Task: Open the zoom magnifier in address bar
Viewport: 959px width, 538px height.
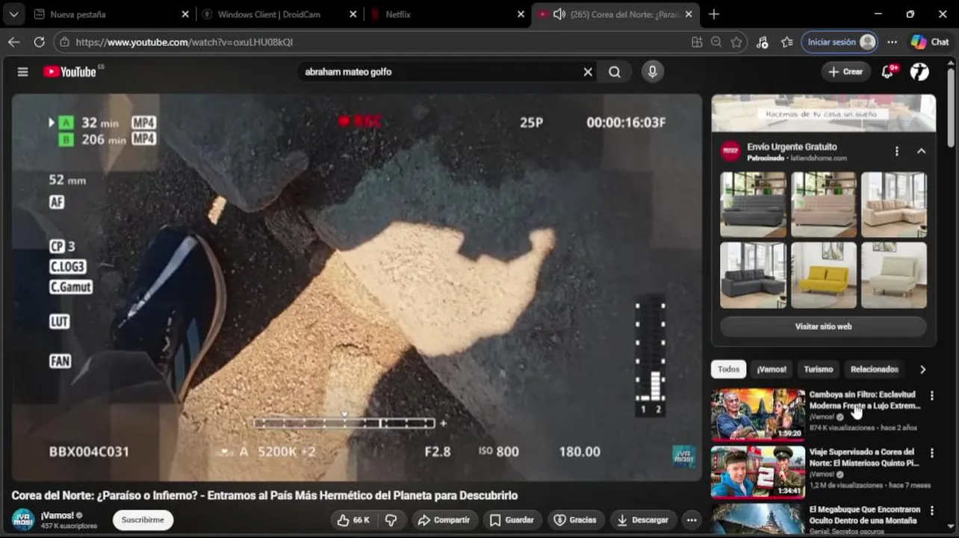Action: coord(716,42)
